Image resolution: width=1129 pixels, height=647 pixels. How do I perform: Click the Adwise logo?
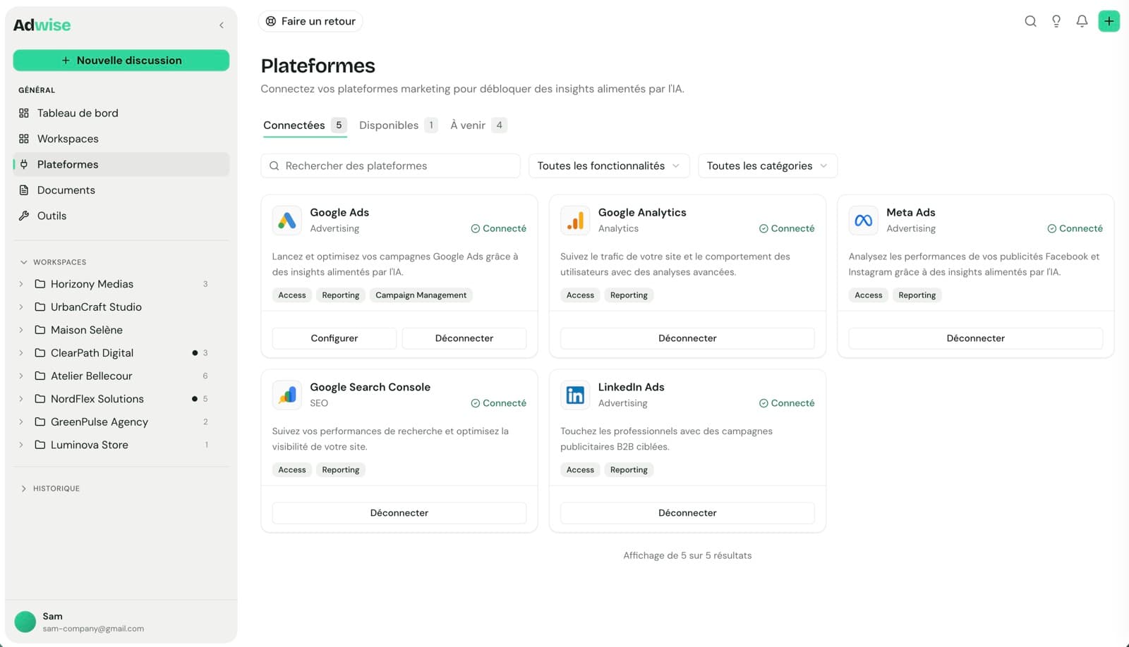tap(42, 25)
